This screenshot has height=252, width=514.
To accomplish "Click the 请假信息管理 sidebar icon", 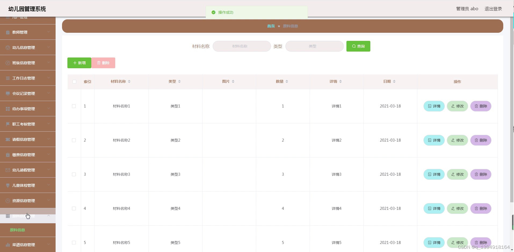I will click(8, 139).
